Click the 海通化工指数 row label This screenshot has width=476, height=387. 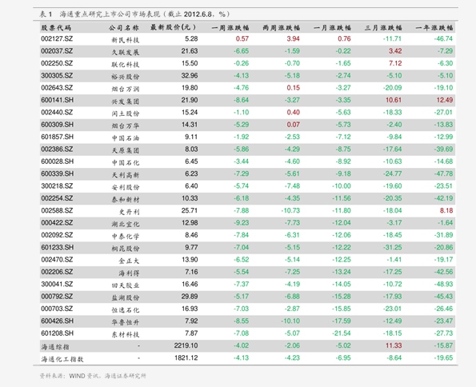point(62,359)
